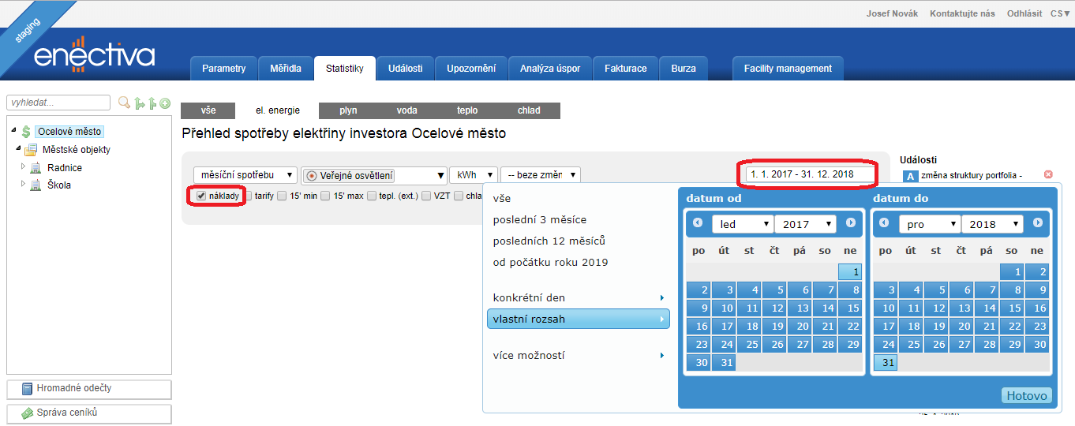Click the Radnice building icon
The height and width of the screenshot is (426, 1075).
click(x=36, y=168)
